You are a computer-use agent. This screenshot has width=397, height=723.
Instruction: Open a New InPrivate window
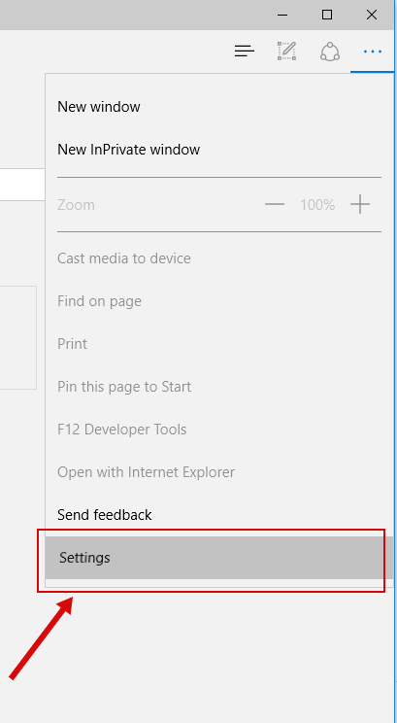click(x=128, y=150)
